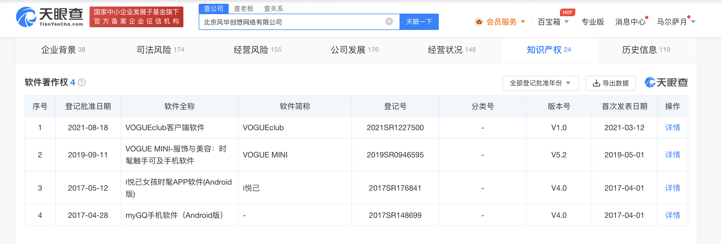Click the red national SME fund banner
Viewport: 721px width, 244px height.
136,17
